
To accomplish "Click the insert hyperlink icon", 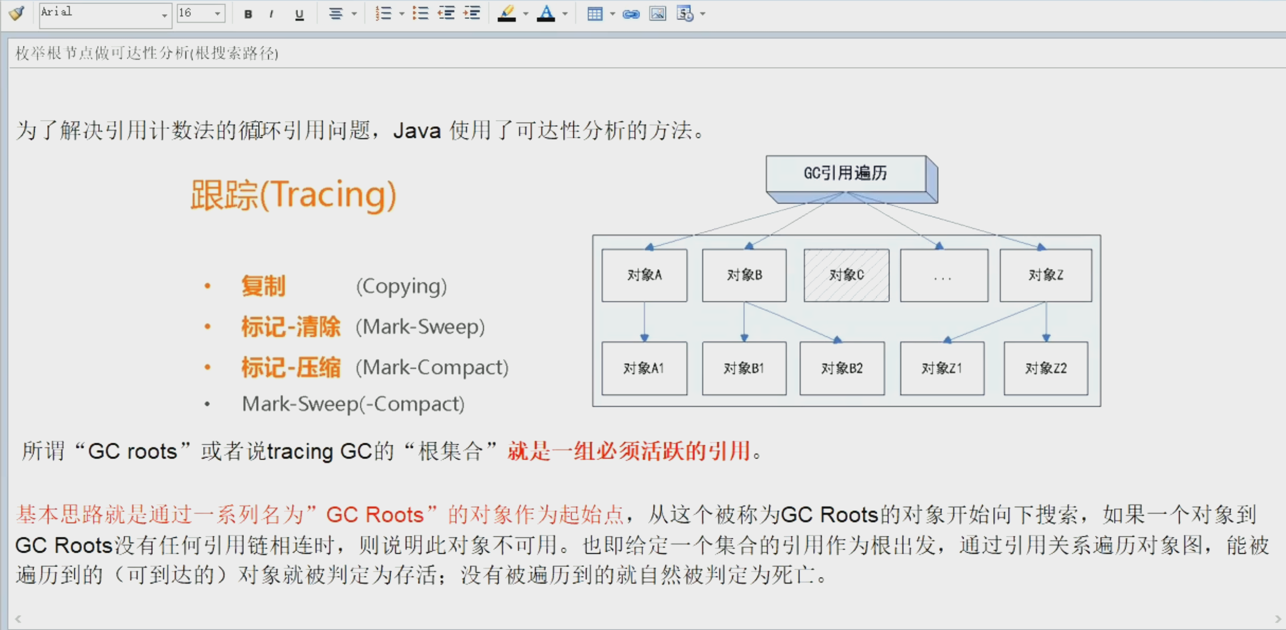I will [631, 14].
